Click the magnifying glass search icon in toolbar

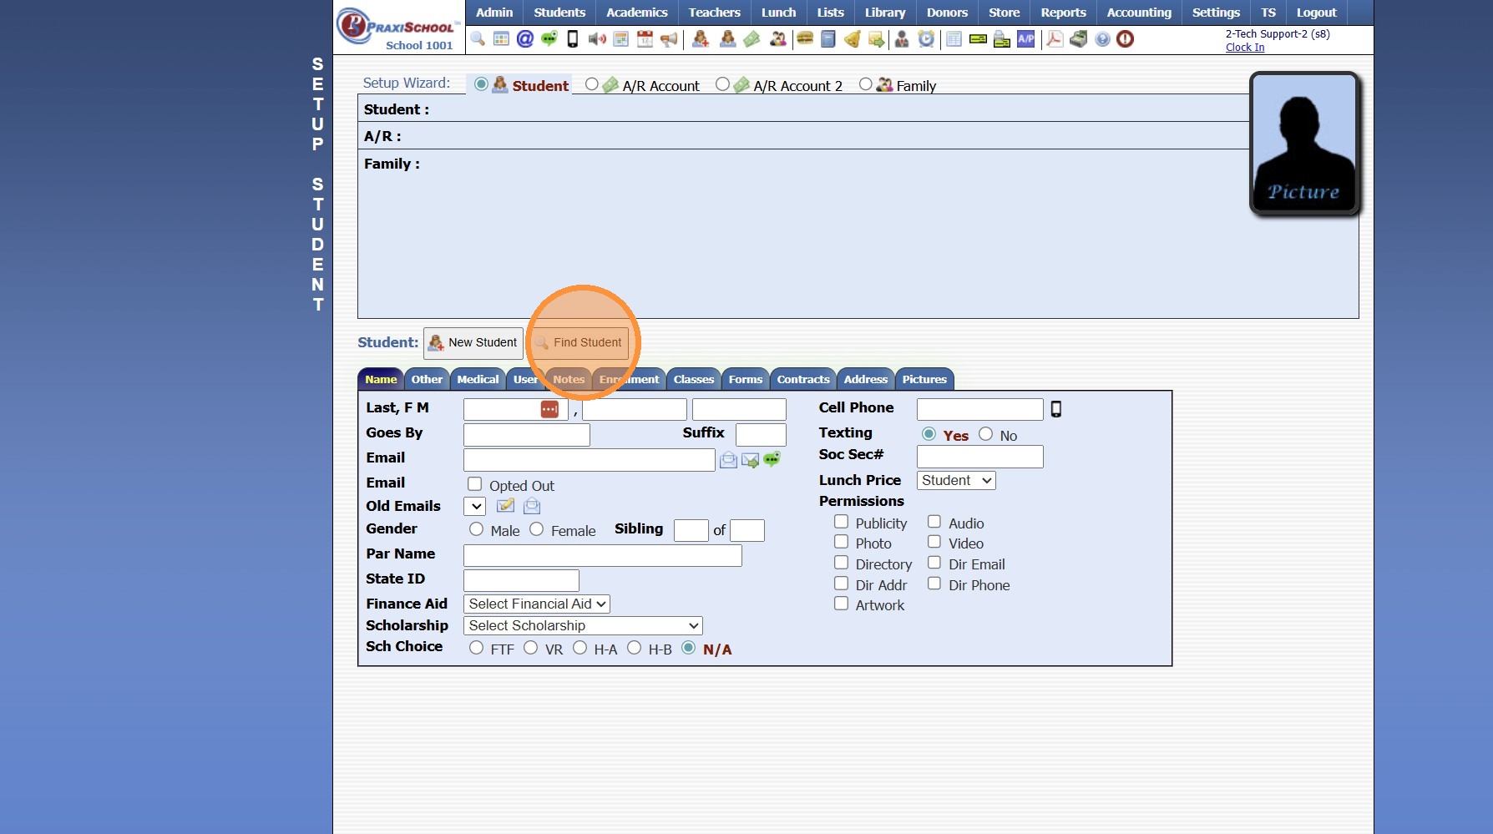[478, 39]
